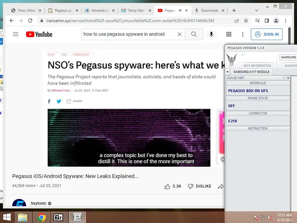The width and height of the screenshot is (297, 223).
Task: Share this page from the address bar
Action: point(237,21)
